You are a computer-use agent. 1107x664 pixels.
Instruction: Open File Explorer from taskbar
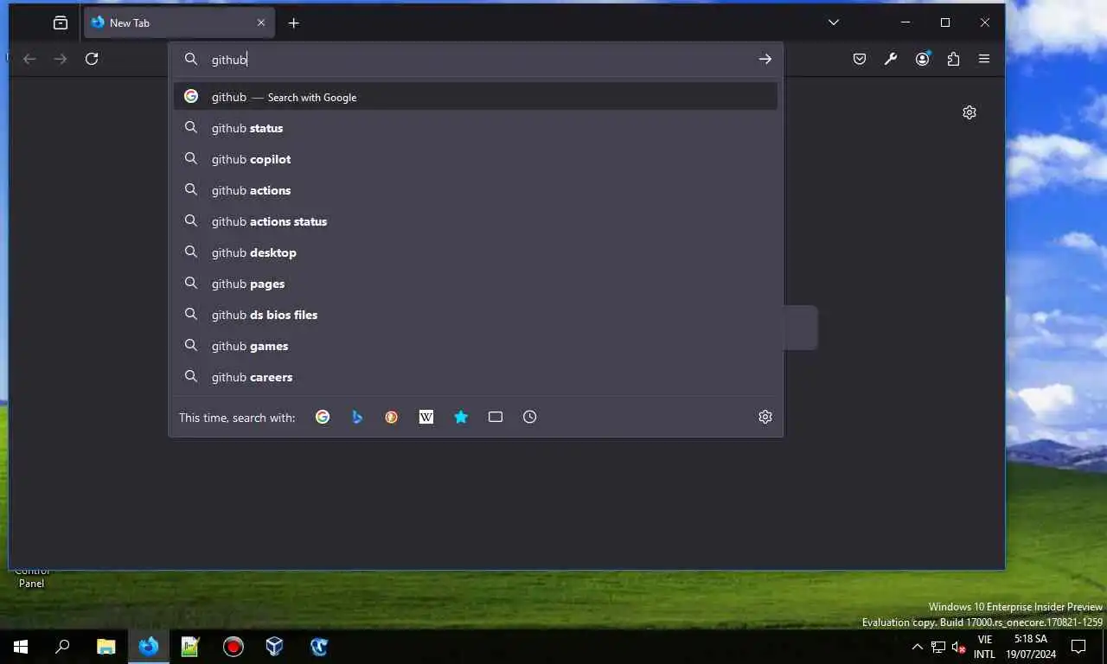tap(106, 646)
